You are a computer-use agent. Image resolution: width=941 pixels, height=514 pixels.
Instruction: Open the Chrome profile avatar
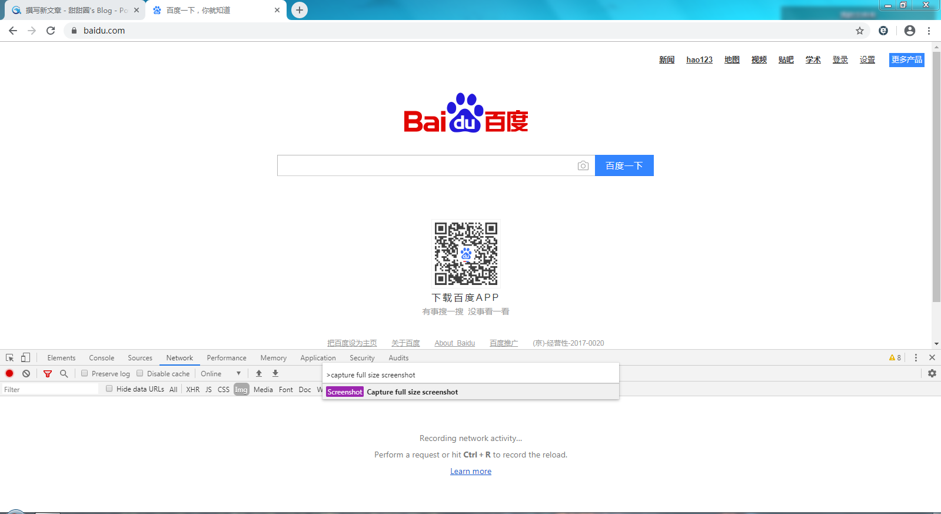(x=910, y=31)
